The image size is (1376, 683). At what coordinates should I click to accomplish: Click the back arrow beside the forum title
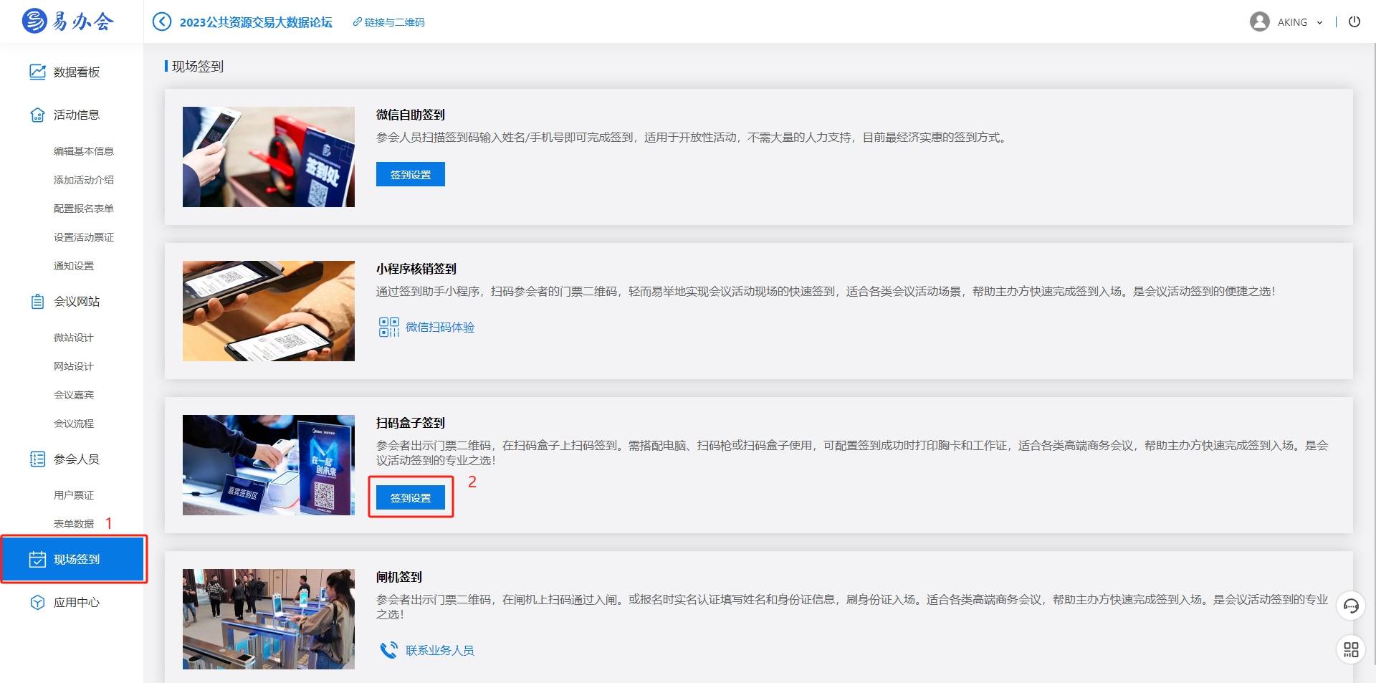161,22
